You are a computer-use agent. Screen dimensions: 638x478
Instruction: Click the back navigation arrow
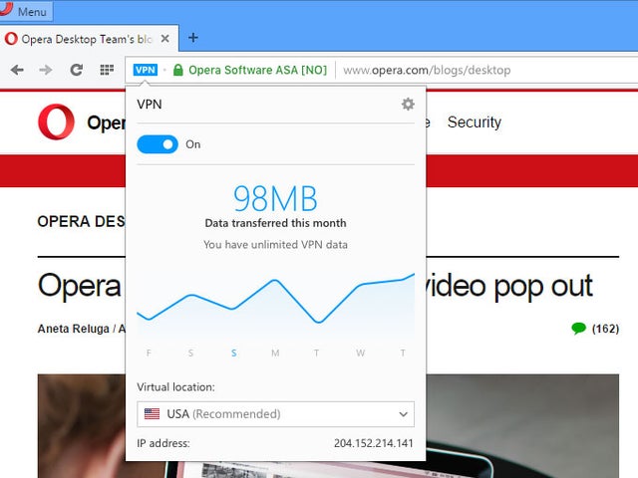click(x=17, y=70)
